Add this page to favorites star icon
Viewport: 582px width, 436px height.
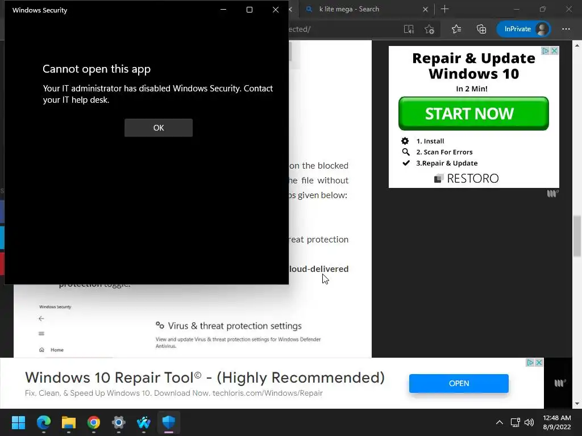pos(430,30)
